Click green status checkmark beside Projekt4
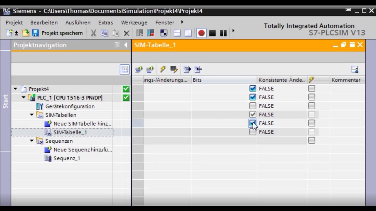The height and width of the screenshot is (211, 376). [x=126, y=89]
